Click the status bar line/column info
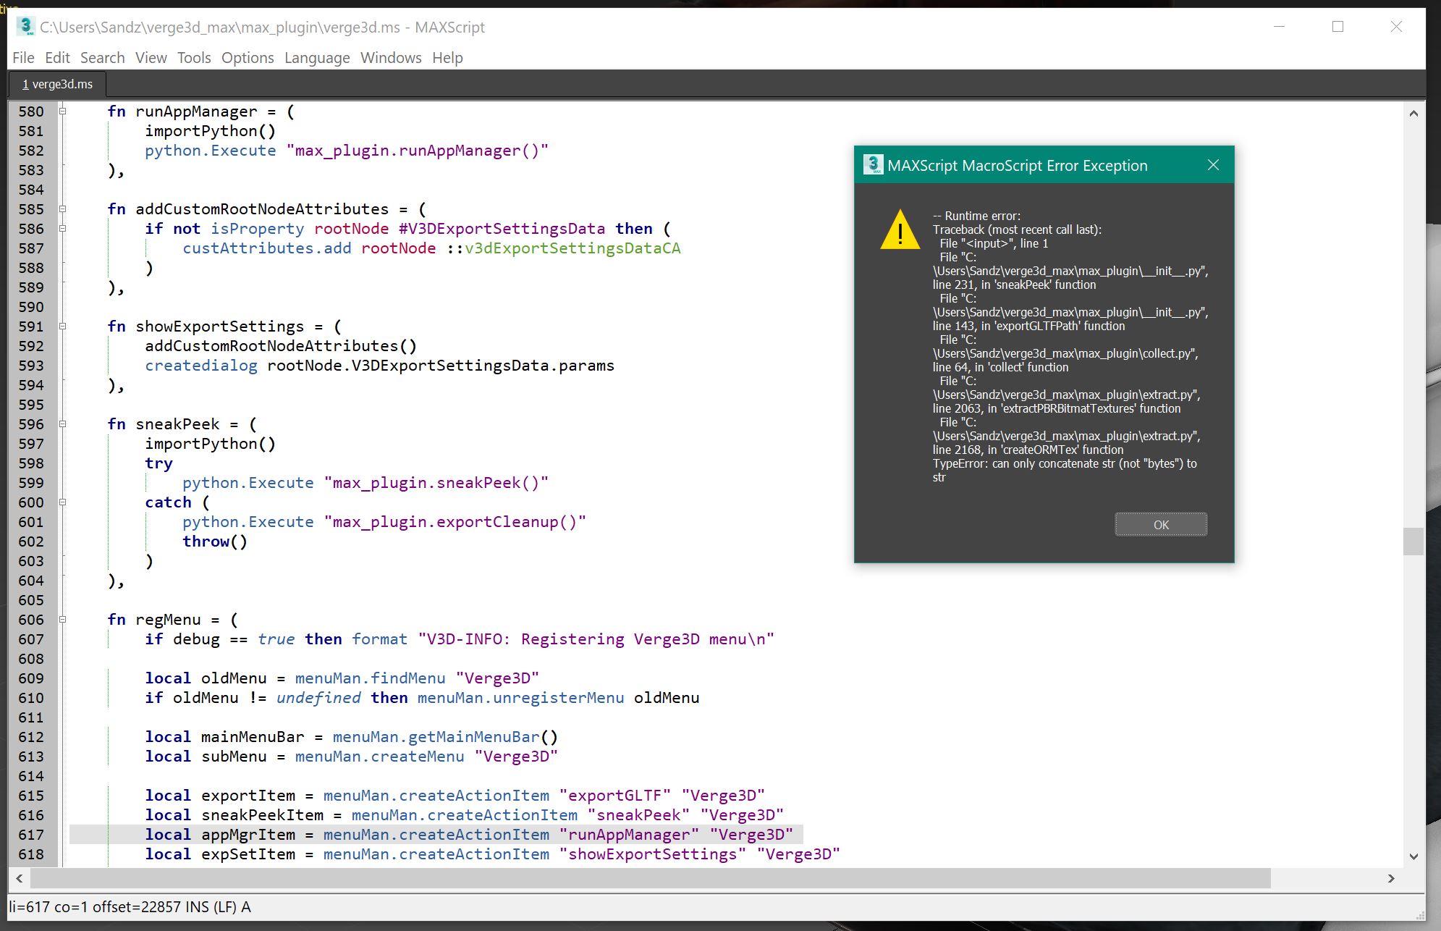Image resolution: width=1441 pixels, height=931 pixels. 130,906
